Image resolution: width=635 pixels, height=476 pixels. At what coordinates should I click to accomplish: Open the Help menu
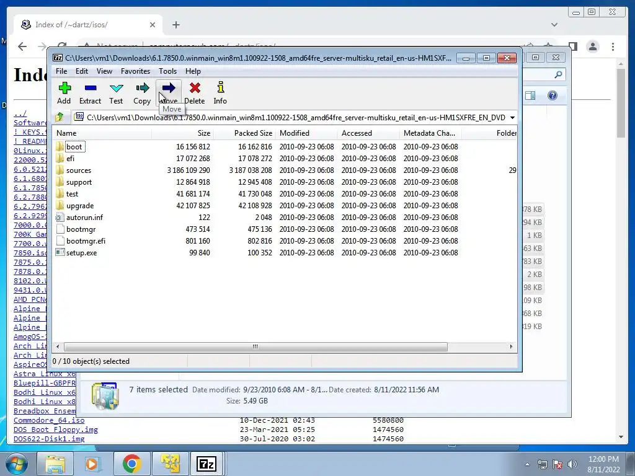point(193,71)
